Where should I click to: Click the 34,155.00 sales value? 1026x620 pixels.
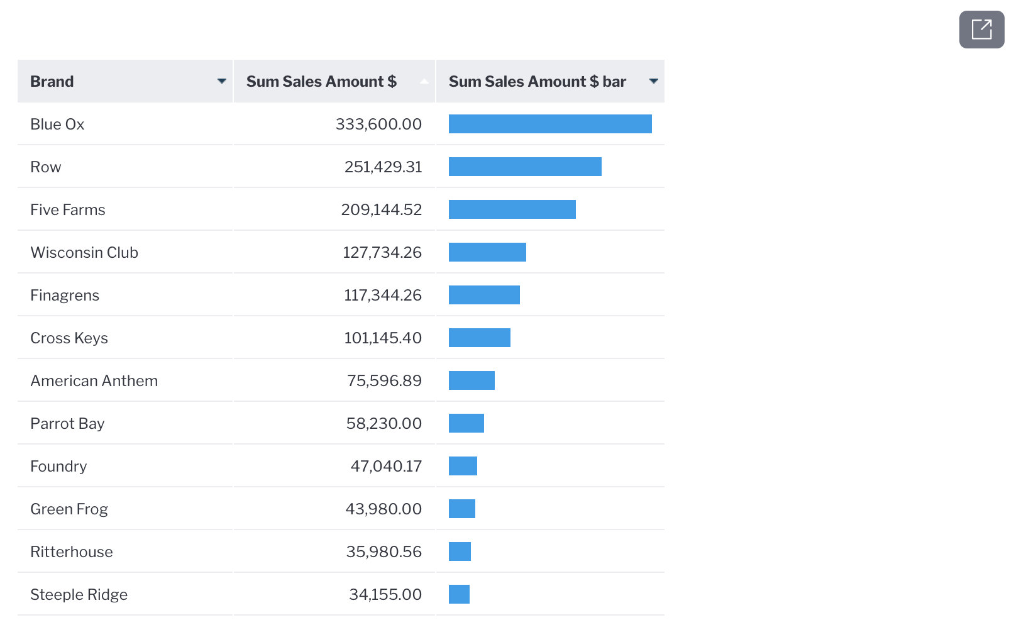(385, 594)
